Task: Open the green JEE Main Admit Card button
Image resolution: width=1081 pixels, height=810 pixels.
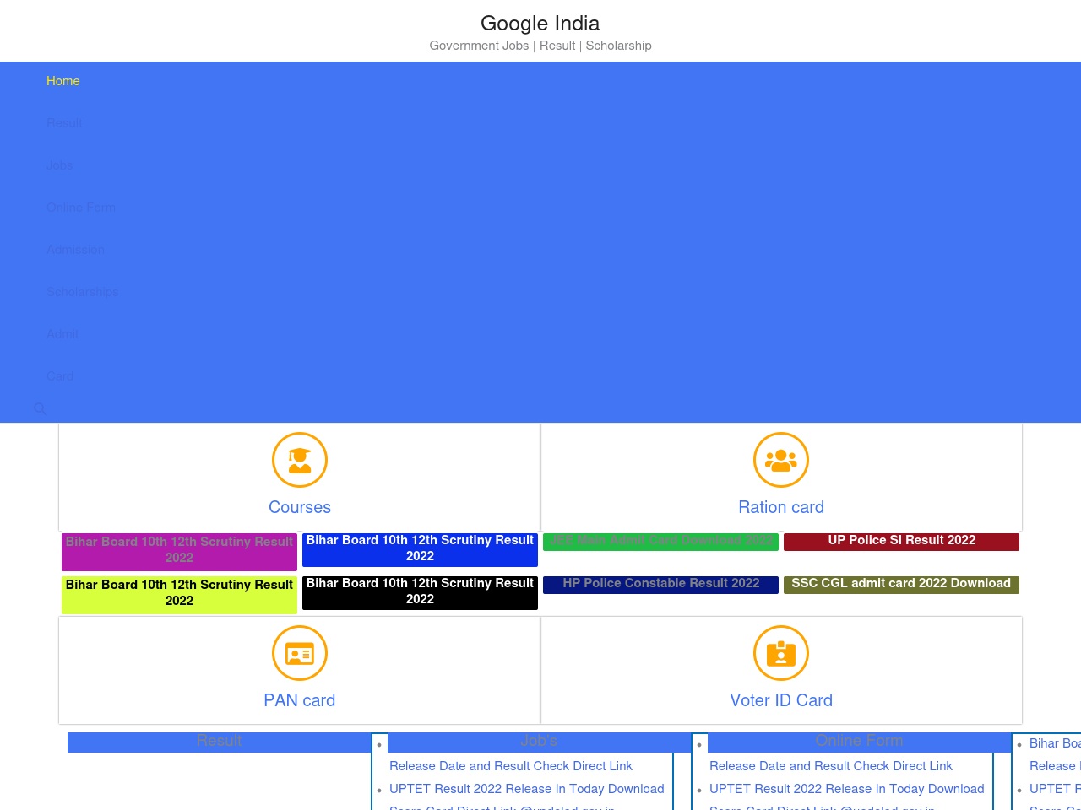Action: 660,542
